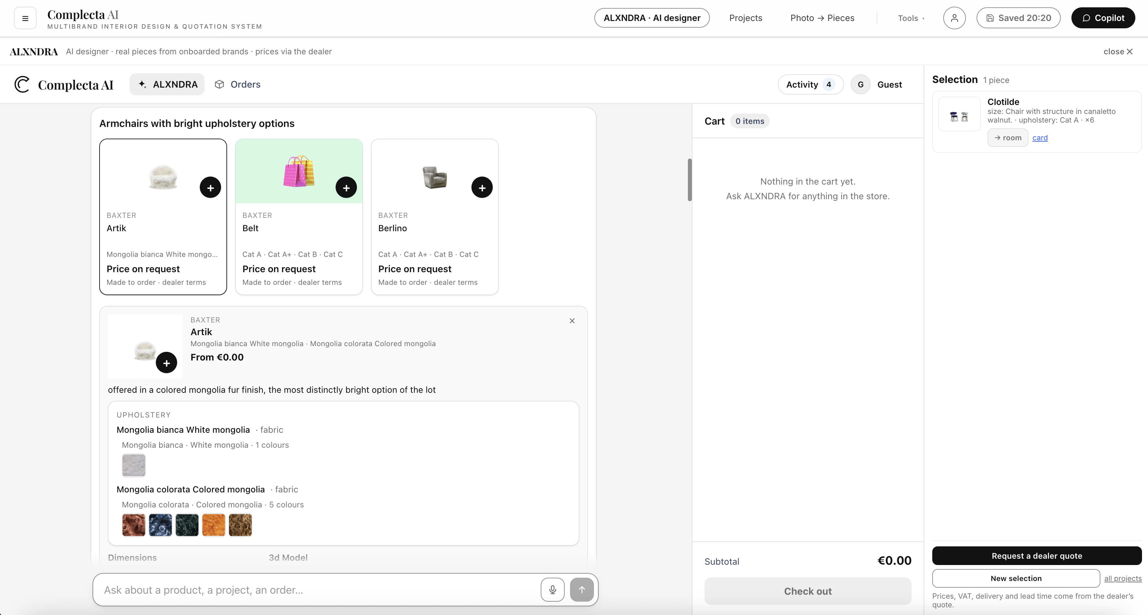1148x615 pixels.
Task: Click New selection button
Action: pyautogui.click(x=1015, y=578)
